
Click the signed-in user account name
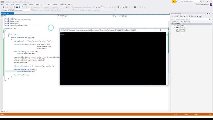pos(202,5)
